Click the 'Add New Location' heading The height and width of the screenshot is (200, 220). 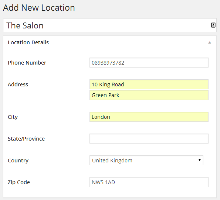pyautogui.click(x=39, y=7)
